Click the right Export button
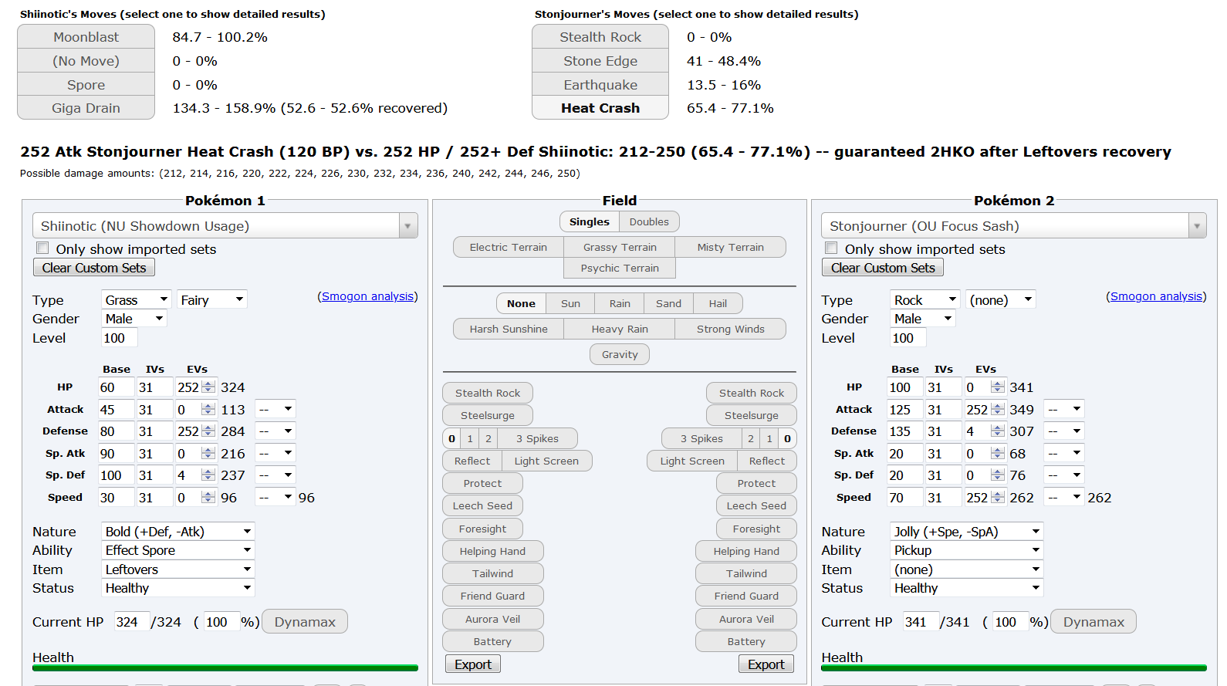Image resolution: width=1227 pixels, height=686 pixels. point(766,664)
